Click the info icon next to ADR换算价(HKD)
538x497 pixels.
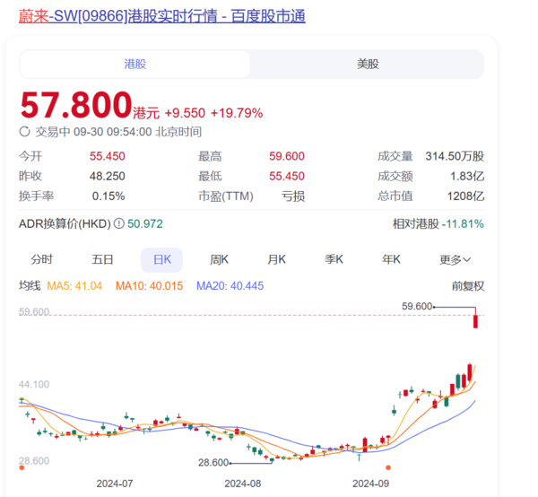click(x=118, y=223)
